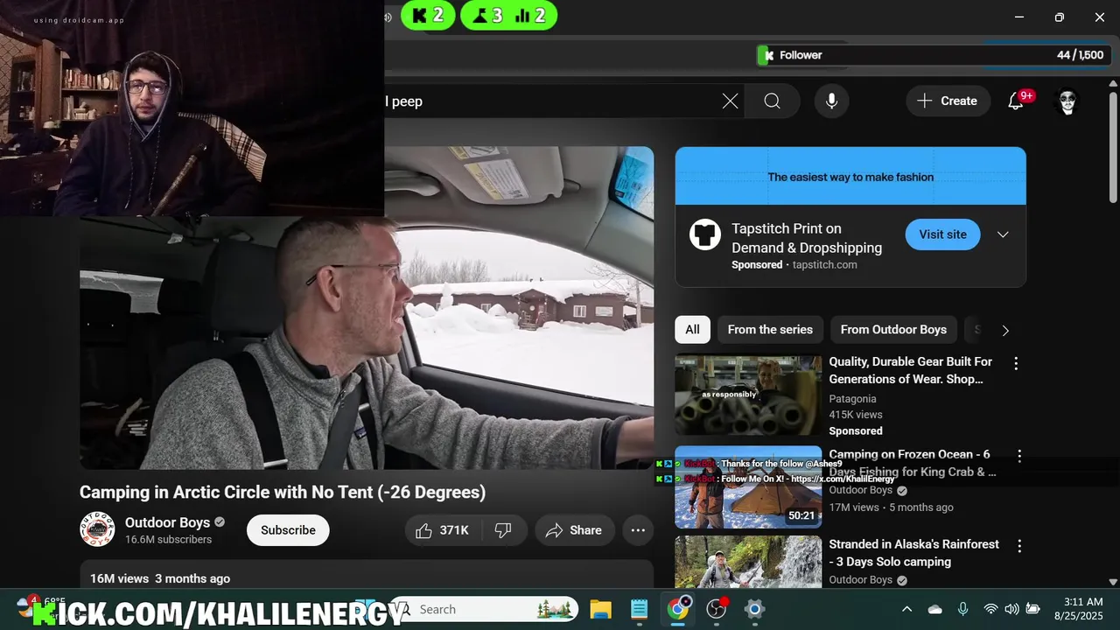Click 17M views 5 months ago text
The image size is (1120, 630).
coord(891,507)
